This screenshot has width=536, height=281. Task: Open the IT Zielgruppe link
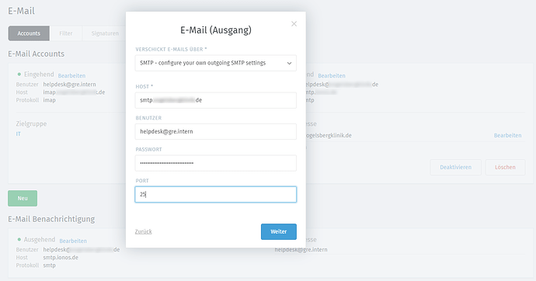tap(19, 134)
